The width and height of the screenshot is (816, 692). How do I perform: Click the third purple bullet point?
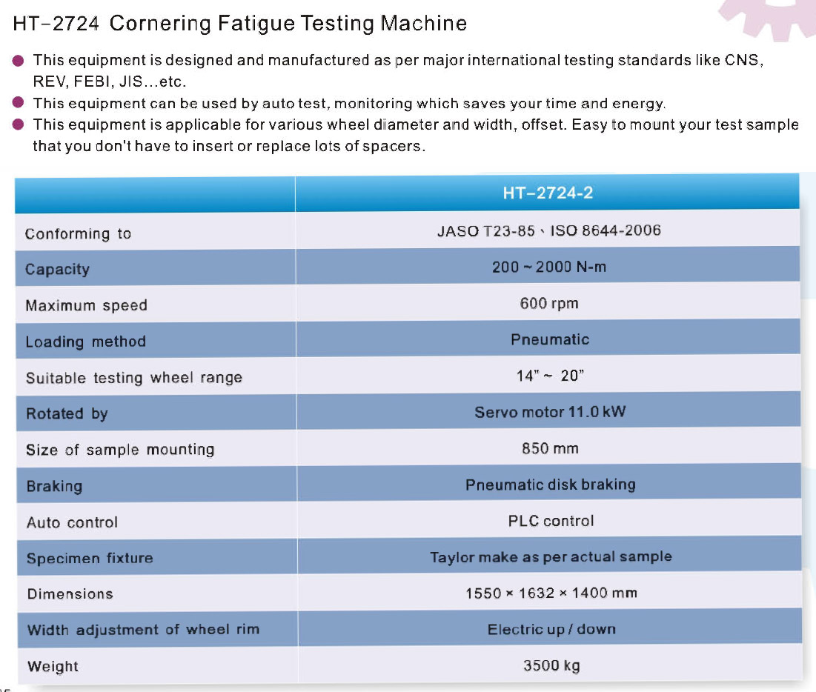coord(19,124)
